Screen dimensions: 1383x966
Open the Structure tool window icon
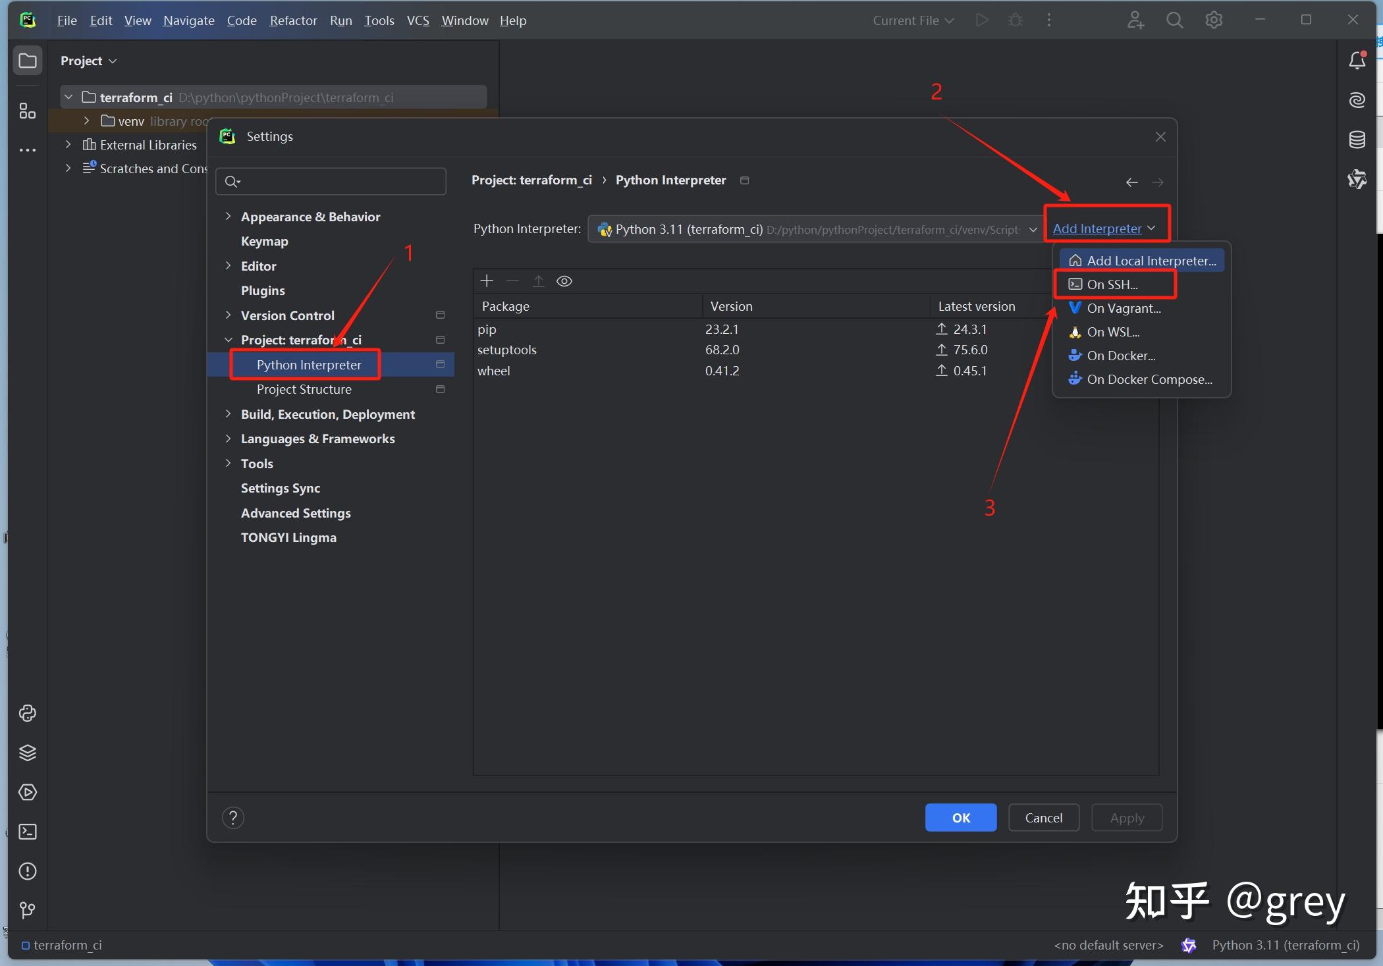27,111
